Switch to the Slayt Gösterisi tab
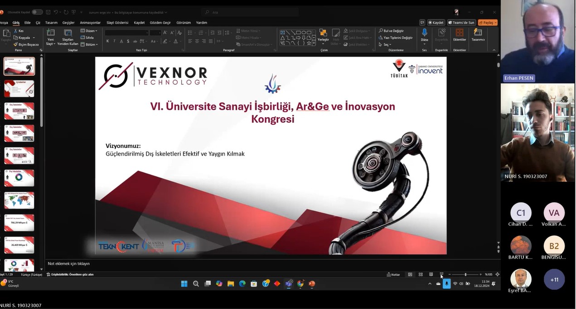576x309 pixels. 117,23
